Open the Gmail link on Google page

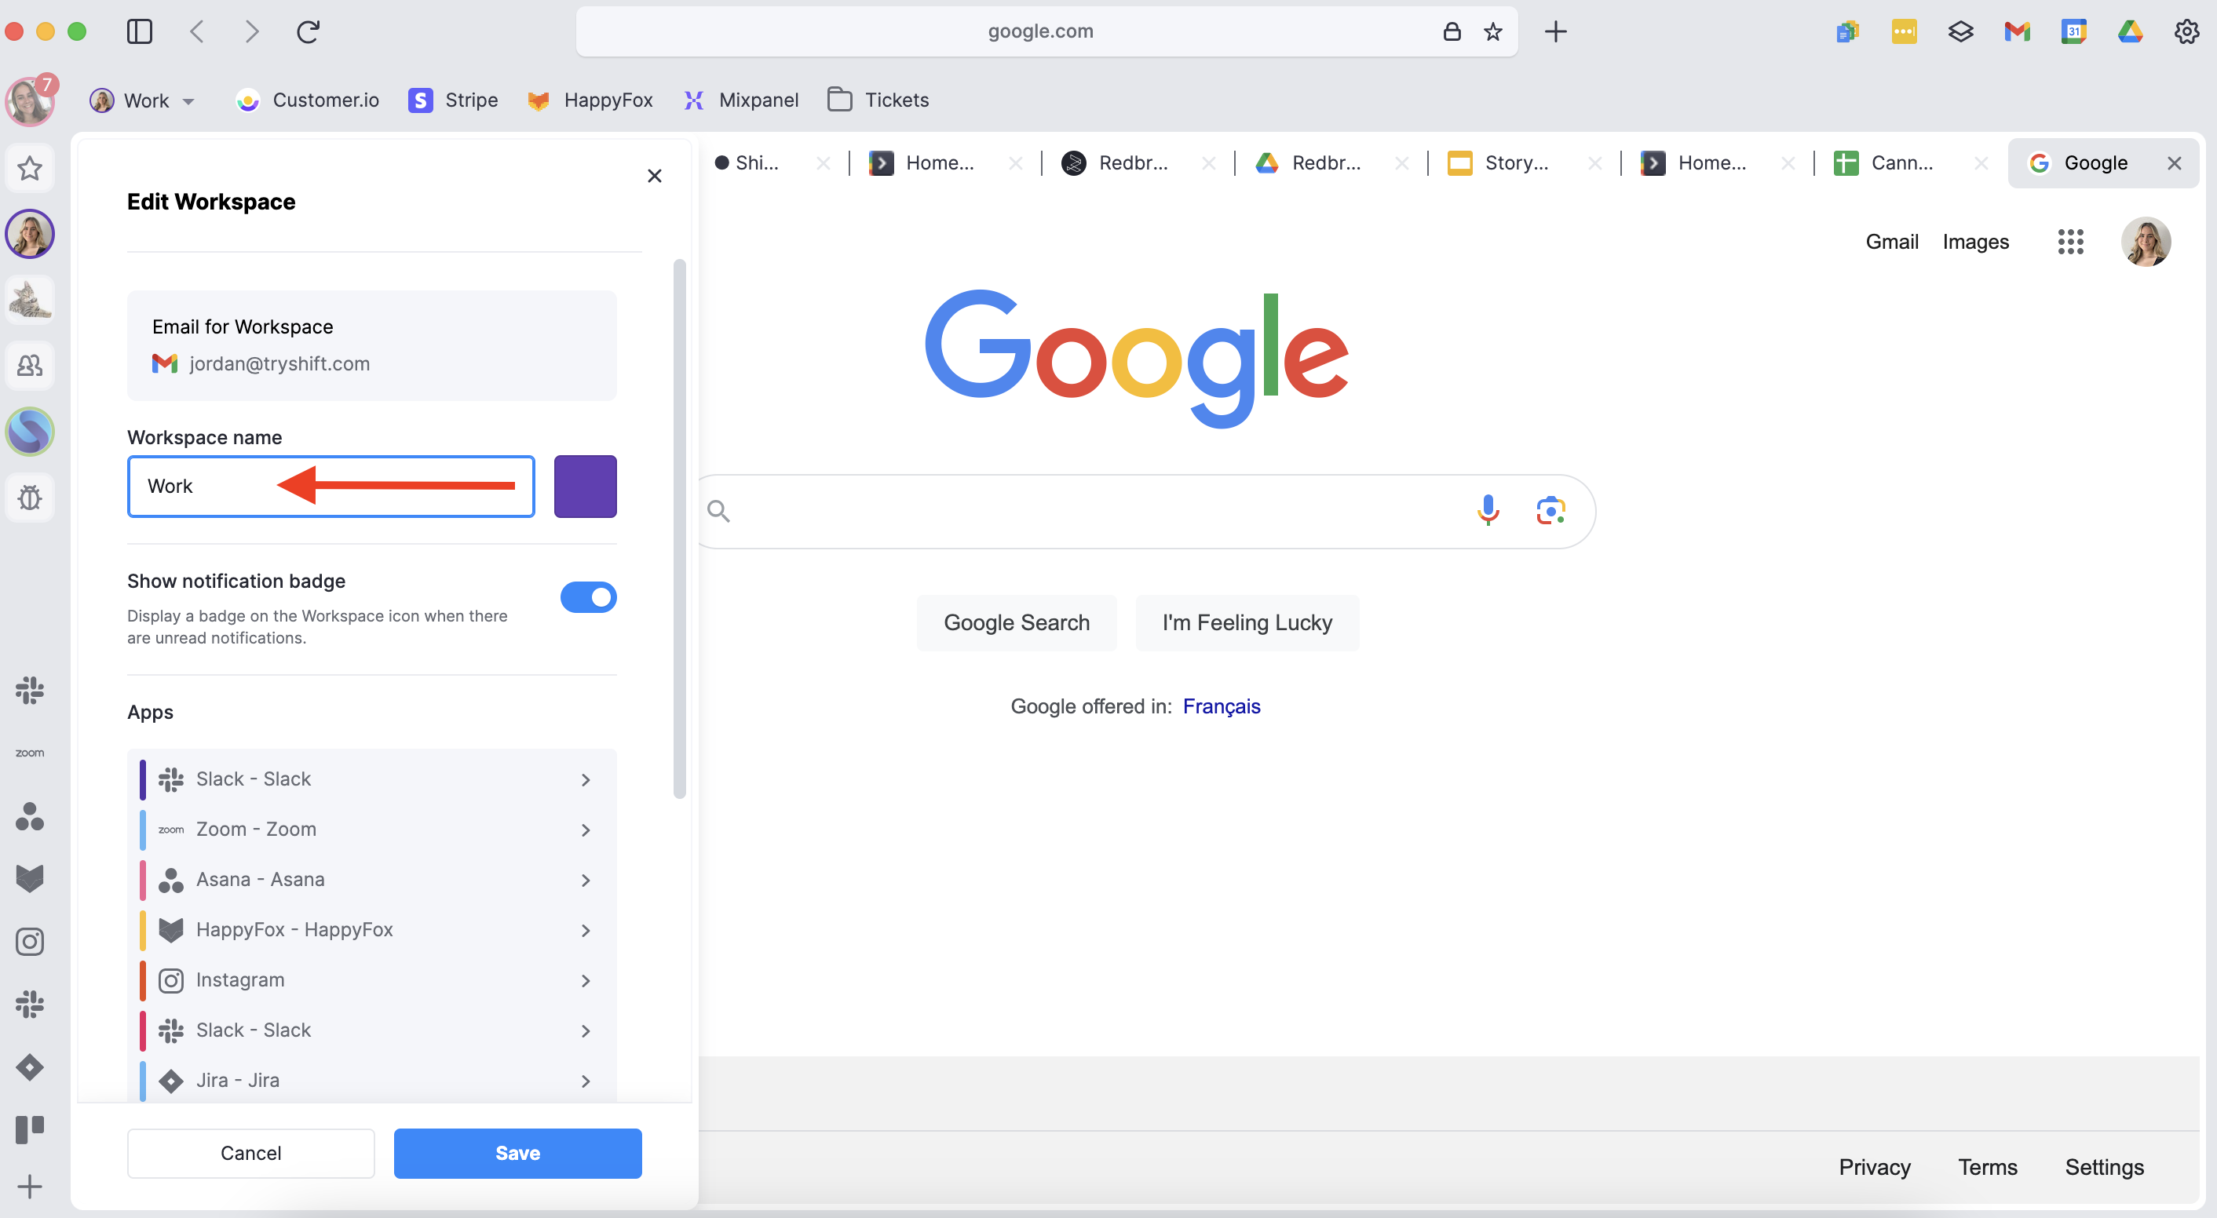click(1892, 242)
